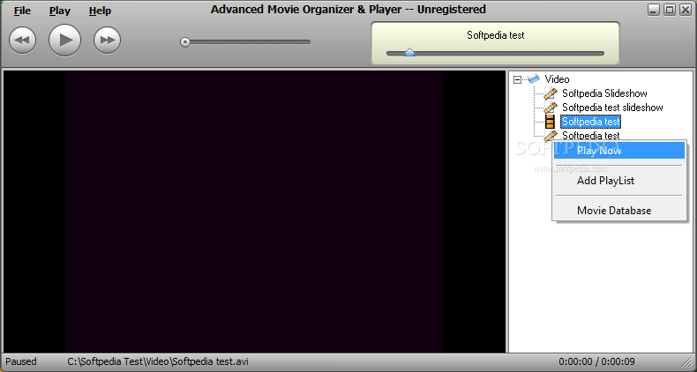Click the Softpedia test title in display panel
The image size is (697, 372).
[495, 35]
